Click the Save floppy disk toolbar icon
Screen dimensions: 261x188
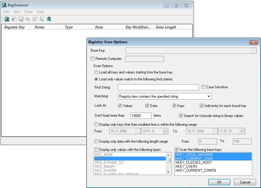tap(21, 19)
